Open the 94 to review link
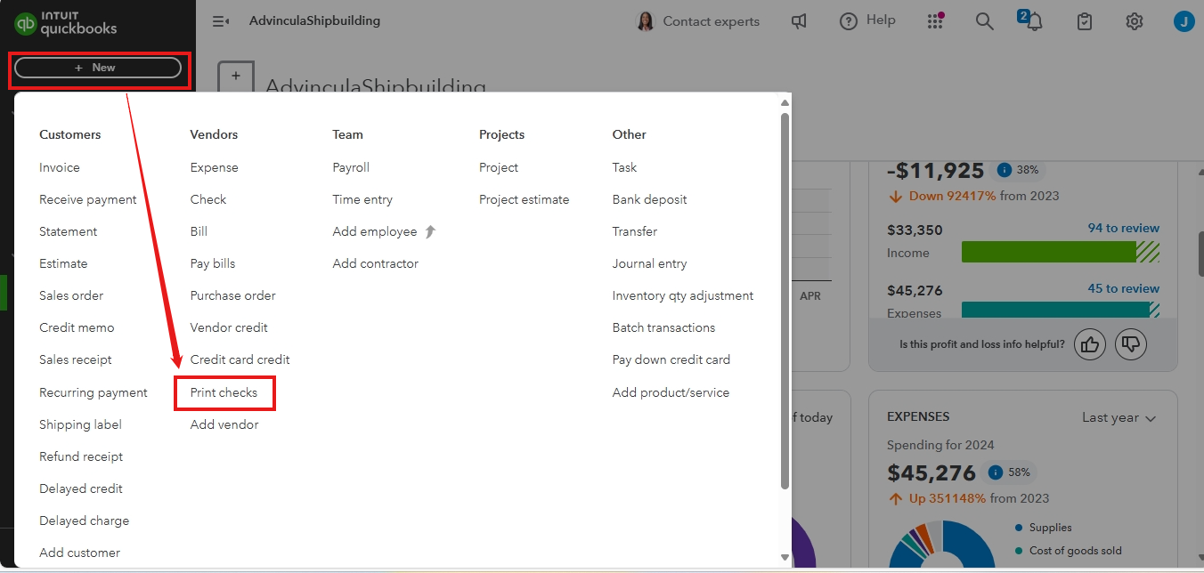This screenshot has width=1204, height=573. tap(1124, 228)
